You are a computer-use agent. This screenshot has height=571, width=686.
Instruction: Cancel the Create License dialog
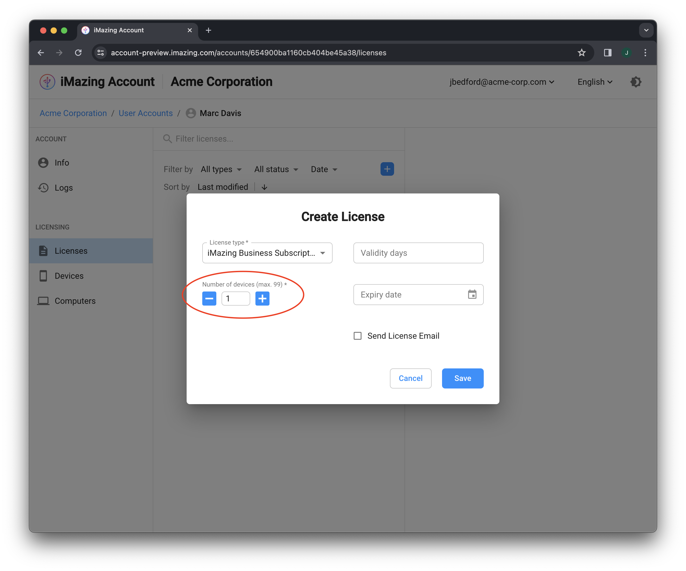tap(410, 378)
